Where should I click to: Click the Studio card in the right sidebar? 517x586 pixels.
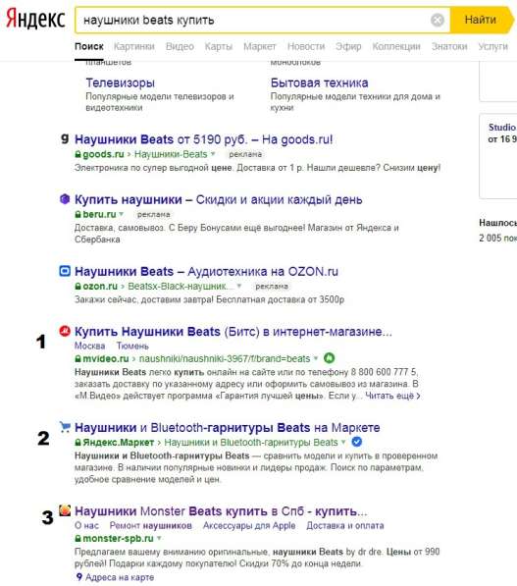[x=498, y=156]
